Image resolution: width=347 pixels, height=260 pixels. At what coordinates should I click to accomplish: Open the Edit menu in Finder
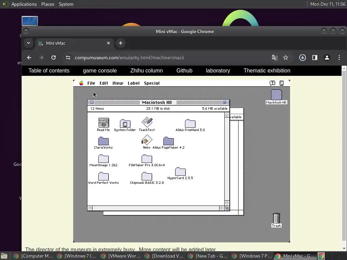104,83
